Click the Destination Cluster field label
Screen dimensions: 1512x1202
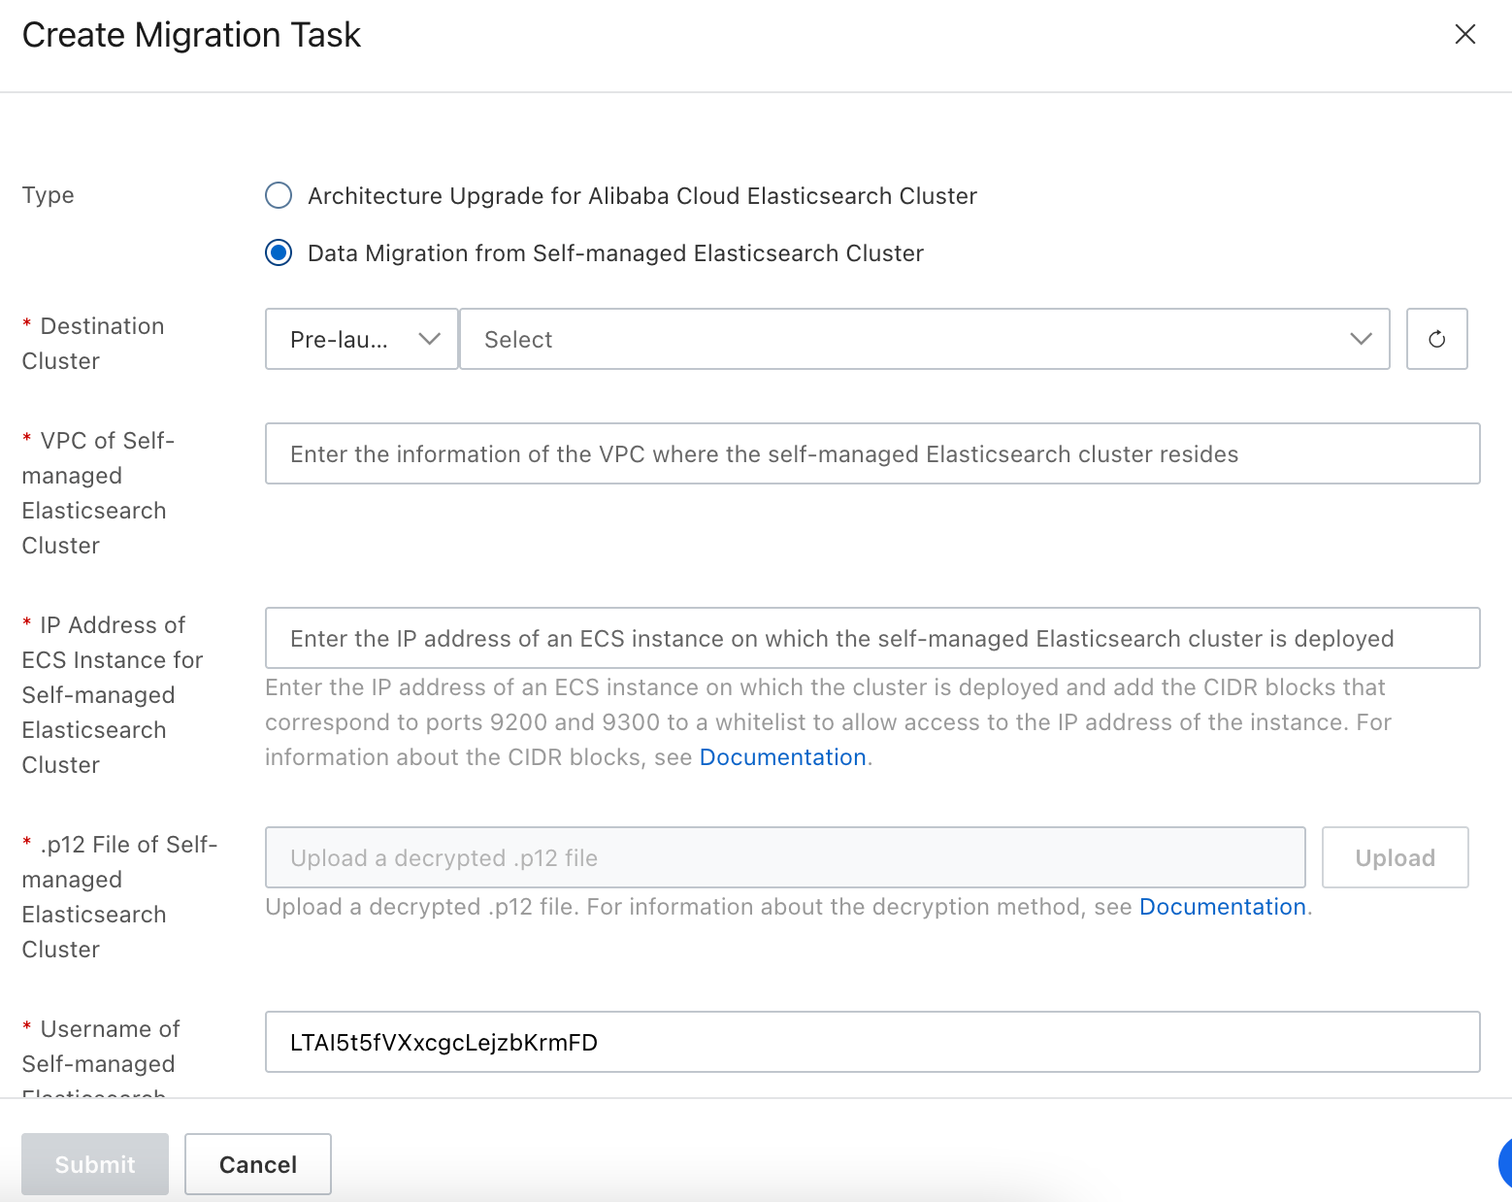93,343
